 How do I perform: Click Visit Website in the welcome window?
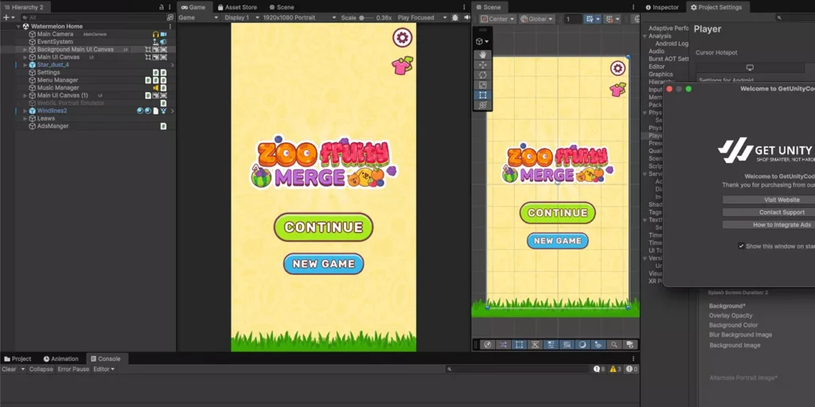click(782, 200)
